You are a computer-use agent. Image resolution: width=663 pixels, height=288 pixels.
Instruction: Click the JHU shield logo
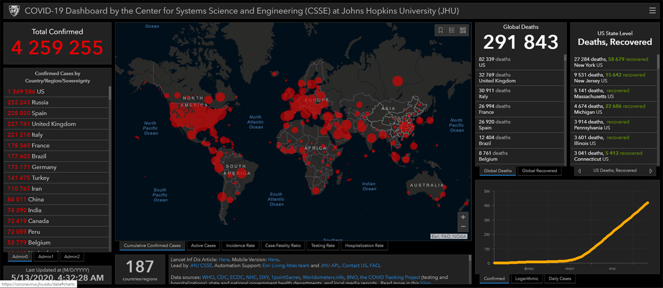(14, 10)
